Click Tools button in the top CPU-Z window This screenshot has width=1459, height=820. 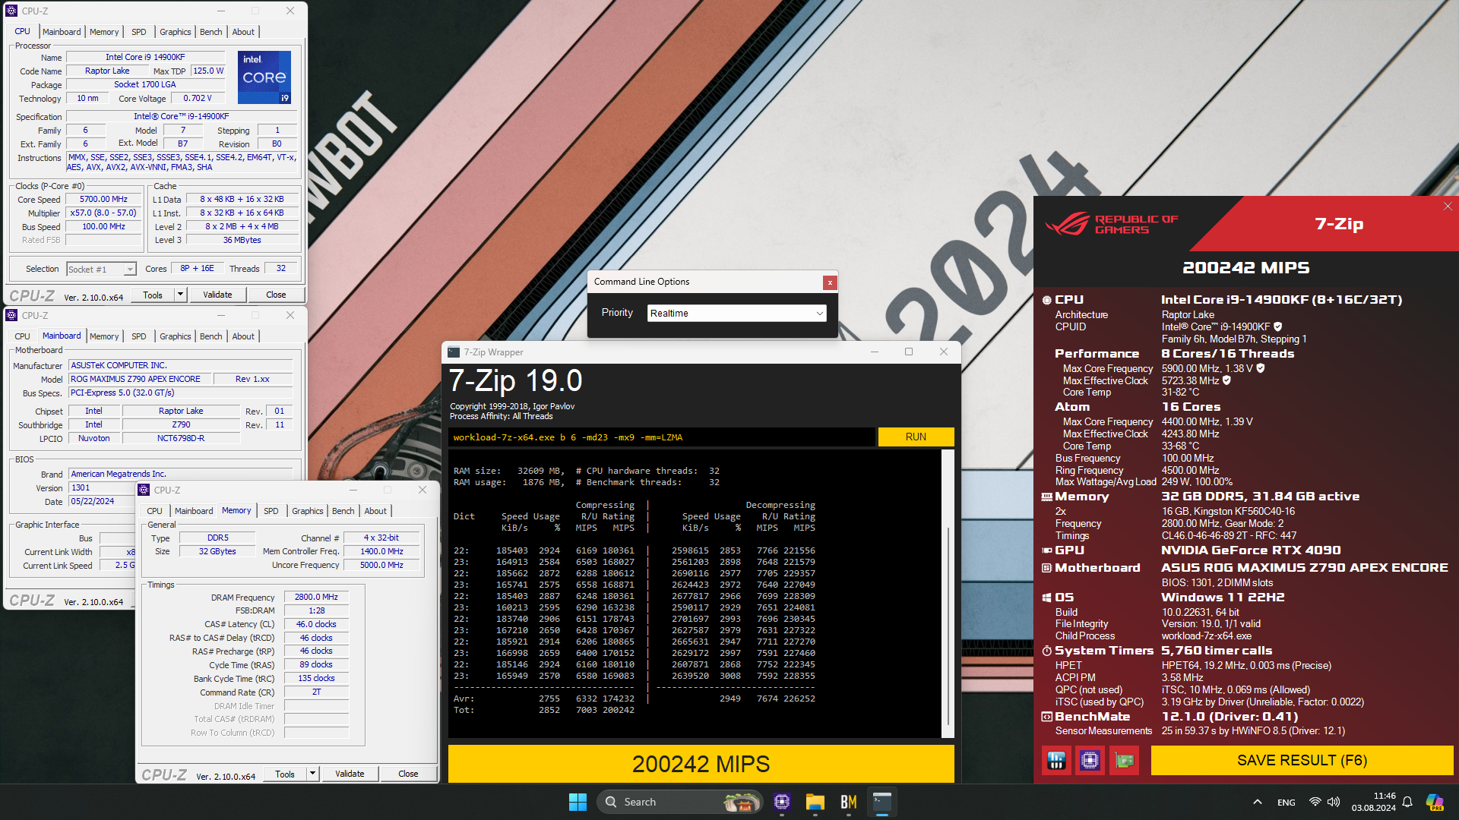click(153, 295)
